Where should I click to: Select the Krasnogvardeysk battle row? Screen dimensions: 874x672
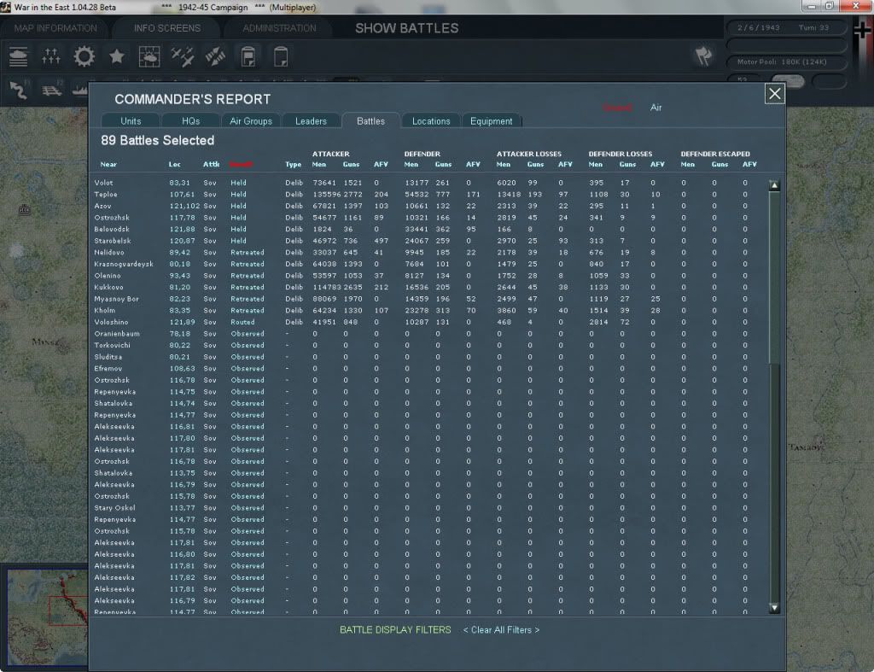pos(428,265)
